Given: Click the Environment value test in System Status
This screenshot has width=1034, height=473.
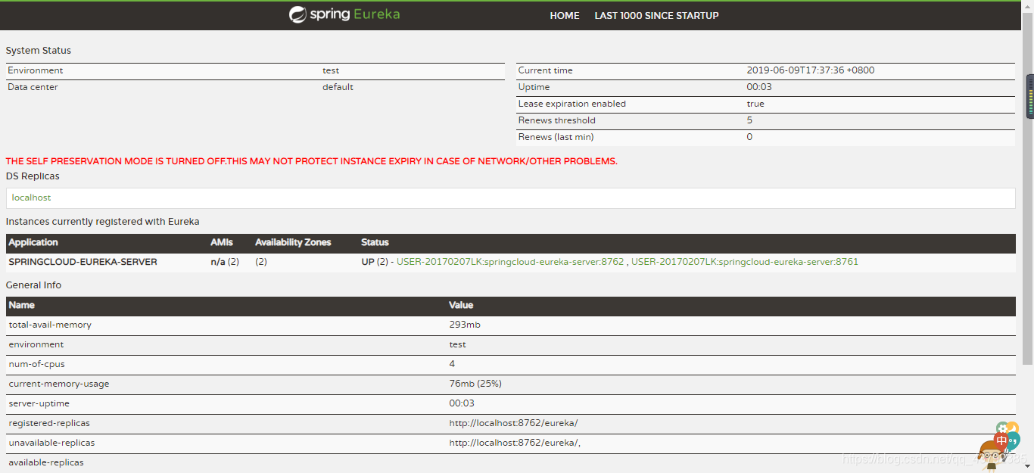Looking at the screenshot, I should click(x=331, y=70).
